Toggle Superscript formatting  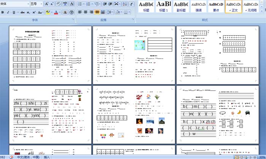(34, 13)
